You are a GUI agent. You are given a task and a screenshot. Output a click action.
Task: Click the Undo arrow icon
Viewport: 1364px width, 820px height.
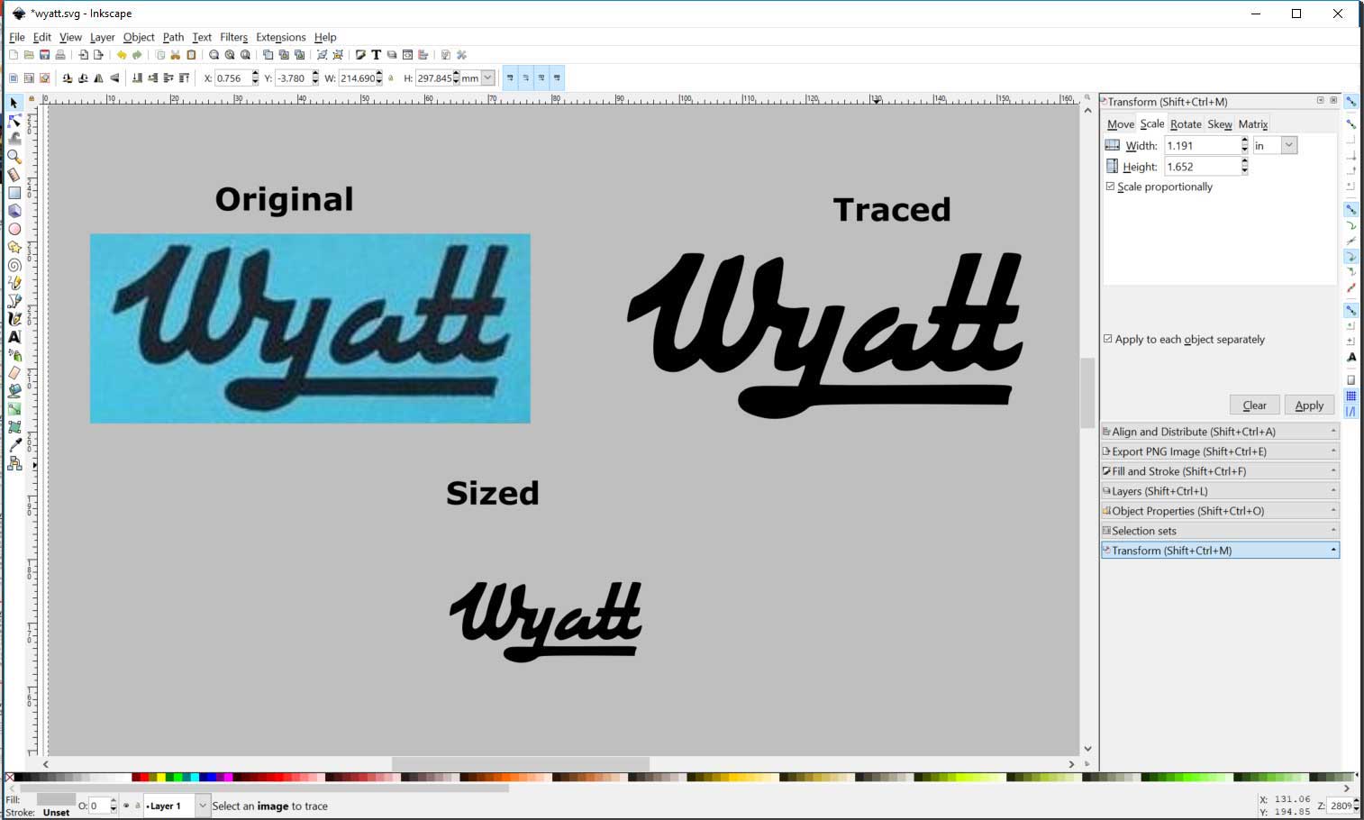(121, 55)
